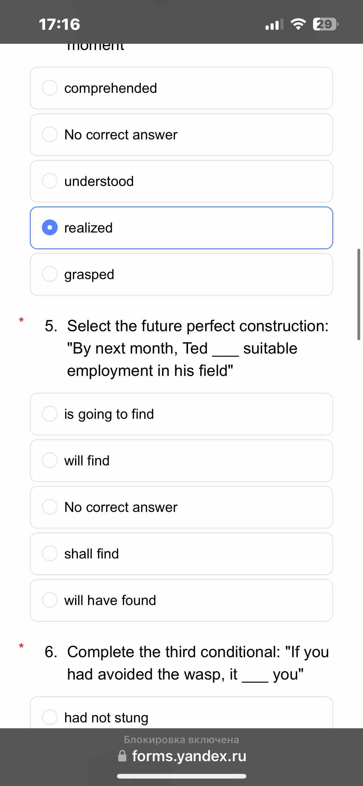Choose the 'will find' answer
363x786 pixels.
[181, 461]
